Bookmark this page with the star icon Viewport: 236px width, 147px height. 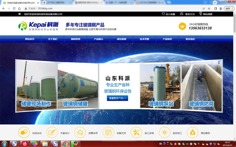(x=209, y=8)
